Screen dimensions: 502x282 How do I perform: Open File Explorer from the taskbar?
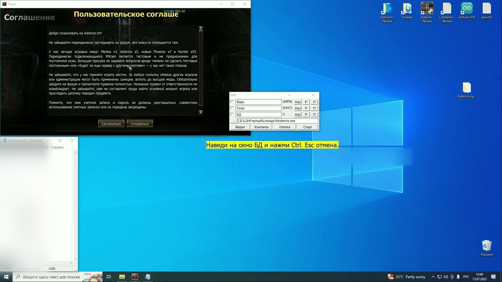click(x=122, y=277)
